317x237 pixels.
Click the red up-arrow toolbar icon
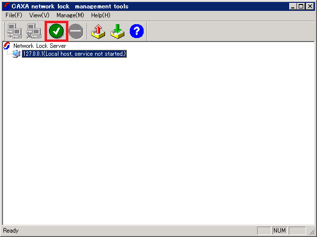click(x=99, y=32)
